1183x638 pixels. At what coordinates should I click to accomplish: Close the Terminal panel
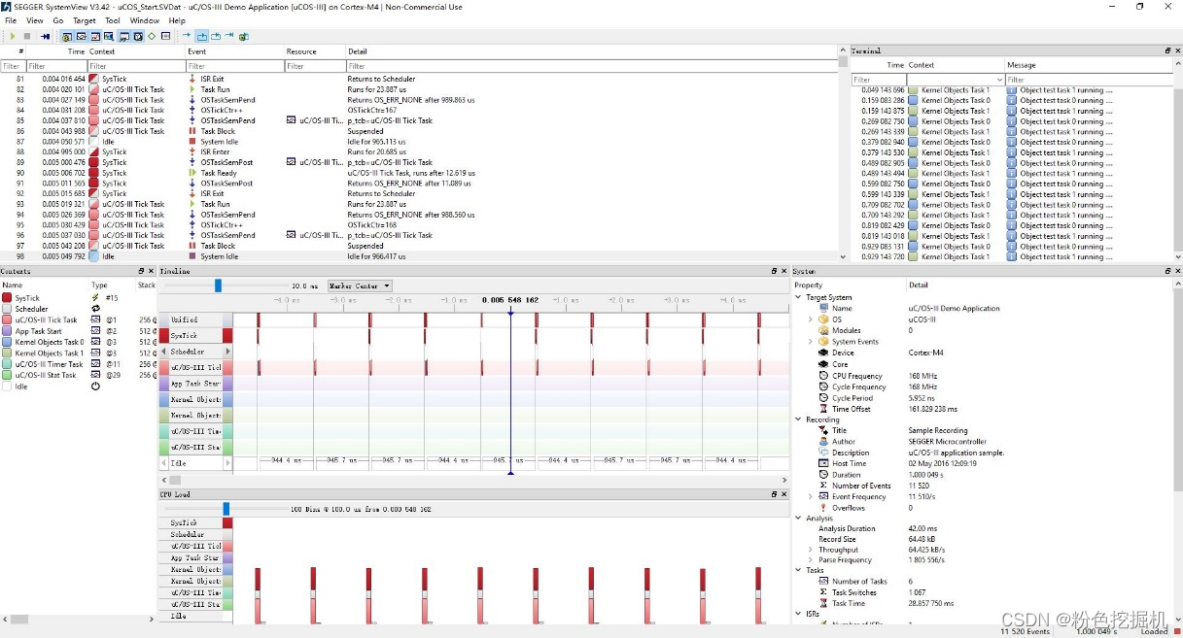pos(1177,50)
